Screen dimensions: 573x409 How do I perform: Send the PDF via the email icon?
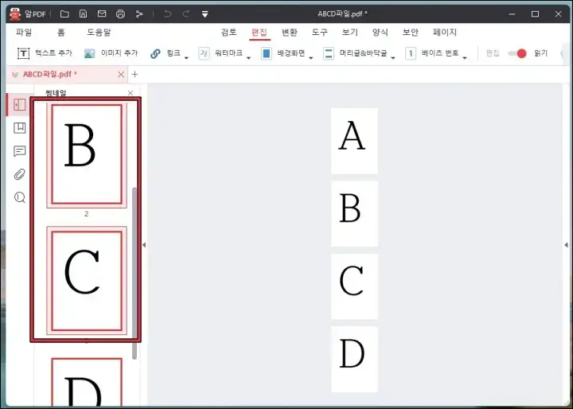point(102,14)
